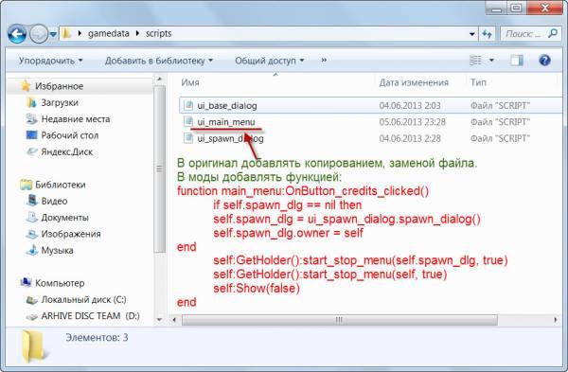This screenshot has height=372, width=568.
Task: Click date 04.06.2013 2:28 cell
Action: (410, 139)
